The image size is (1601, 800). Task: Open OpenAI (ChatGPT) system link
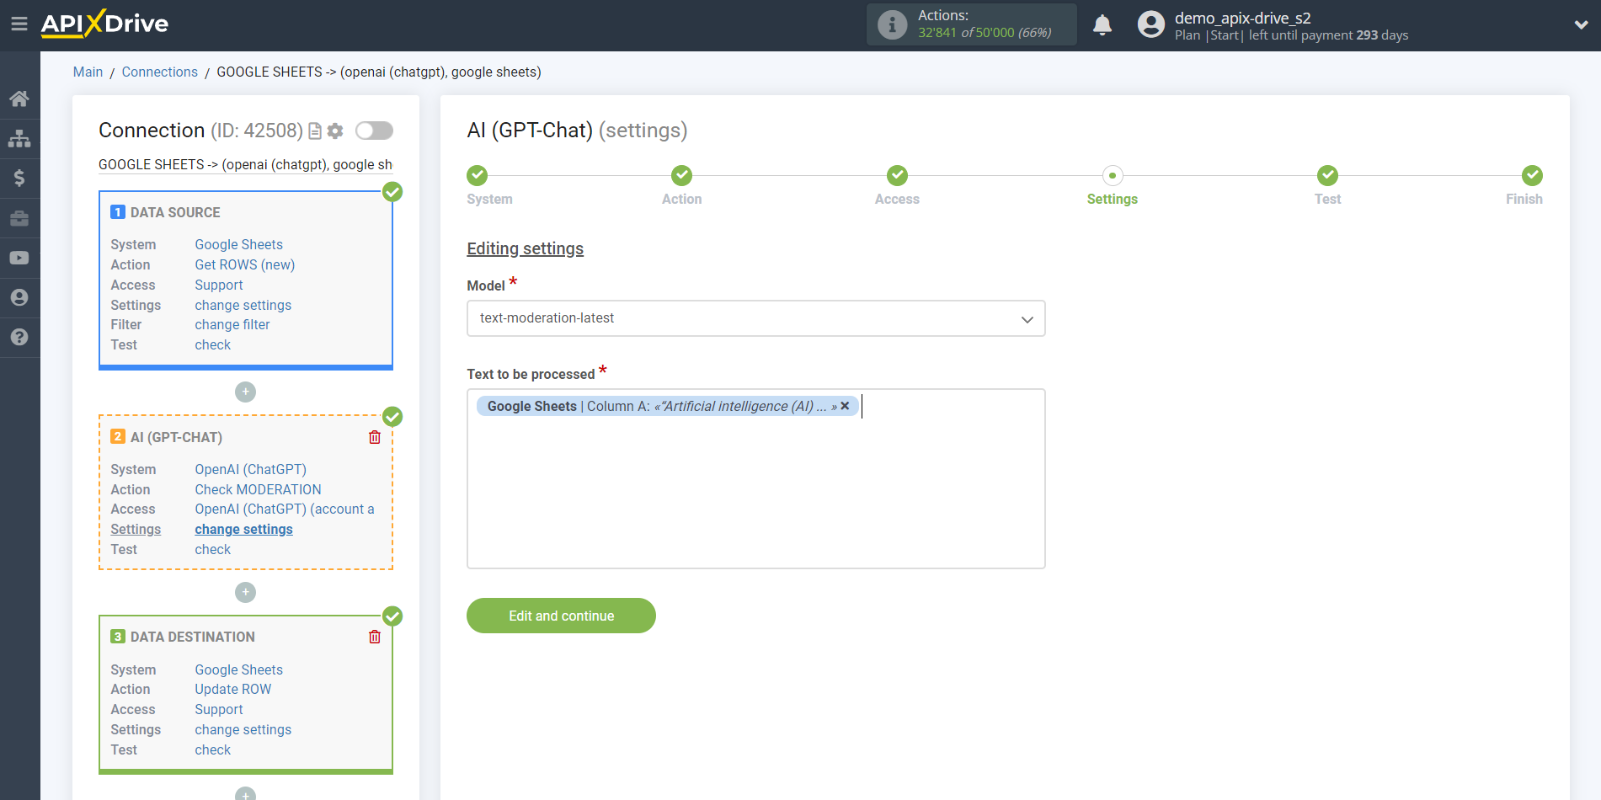pyautogui.click(x=250, y=469)
